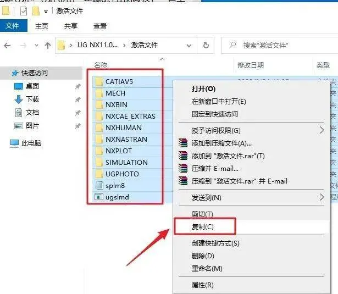Select the splm8 file
This screenshot has height=294, width=338.
click(x=115, y=186)
